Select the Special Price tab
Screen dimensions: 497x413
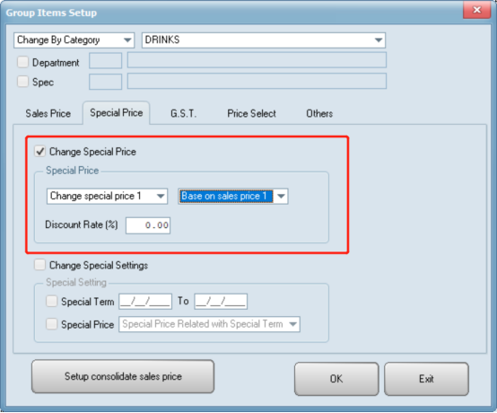(117, 112)
